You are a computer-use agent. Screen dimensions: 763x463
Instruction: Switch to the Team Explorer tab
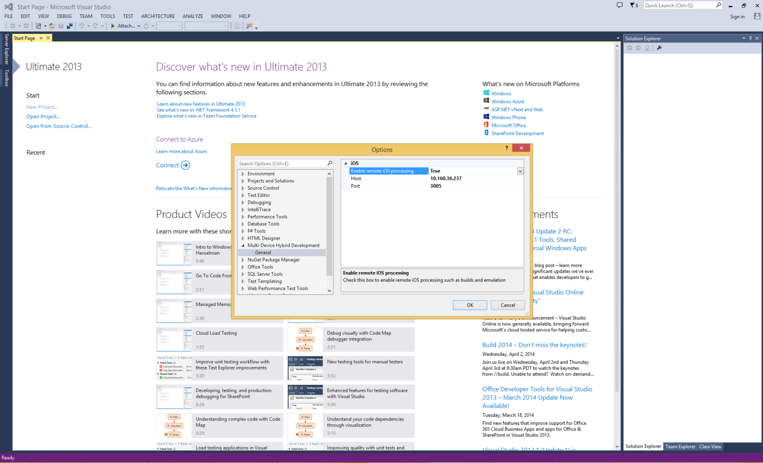680,447
